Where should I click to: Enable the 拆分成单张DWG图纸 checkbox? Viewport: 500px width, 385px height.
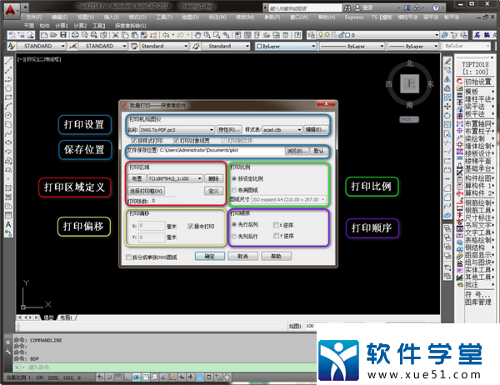point(128,258)
